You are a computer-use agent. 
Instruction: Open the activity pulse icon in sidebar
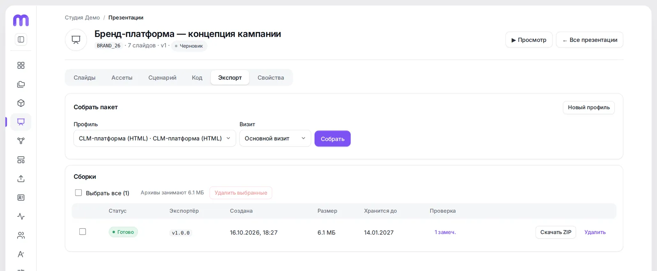click(21, 216)
